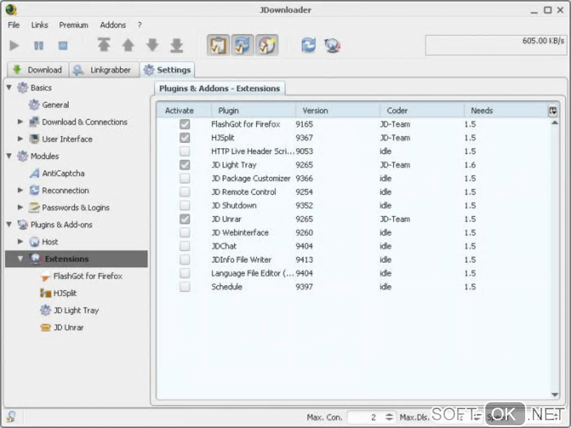Open the File menu
This screenshot has height=428, width=571.
14,25
